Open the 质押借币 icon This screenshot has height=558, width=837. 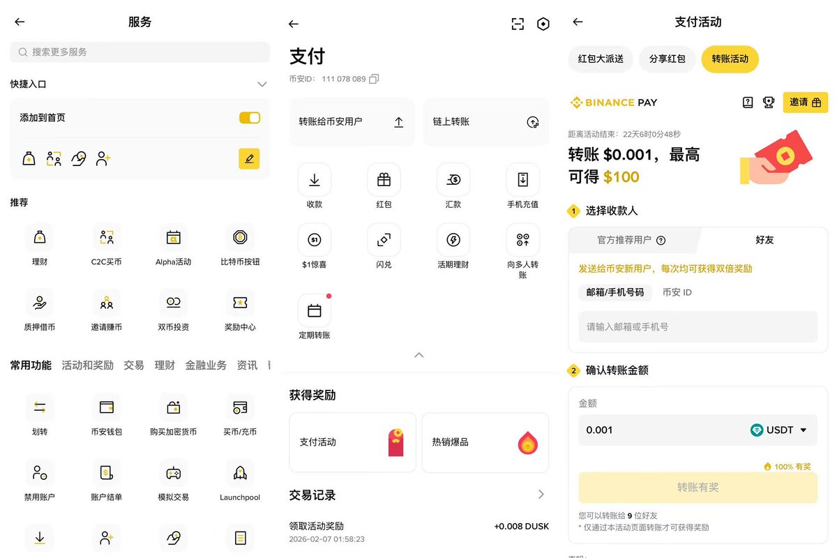coord(40,303)
